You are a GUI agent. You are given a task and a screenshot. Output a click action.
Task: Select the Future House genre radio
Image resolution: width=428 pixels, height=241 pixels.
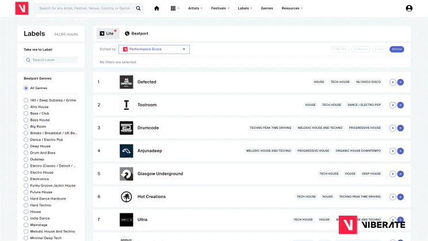26,192
